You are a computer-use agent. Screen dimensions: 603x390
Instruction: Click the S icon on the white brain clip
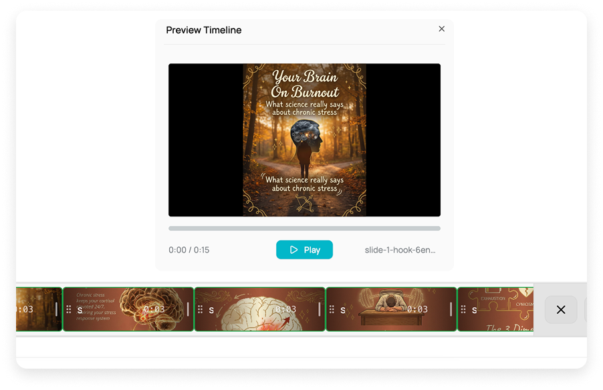point(211,309)
